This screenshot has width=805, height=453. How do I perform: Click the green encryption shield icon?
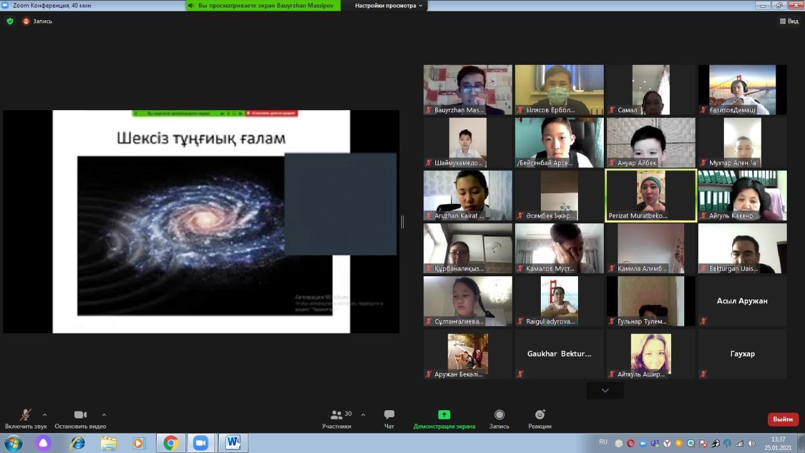9,21
